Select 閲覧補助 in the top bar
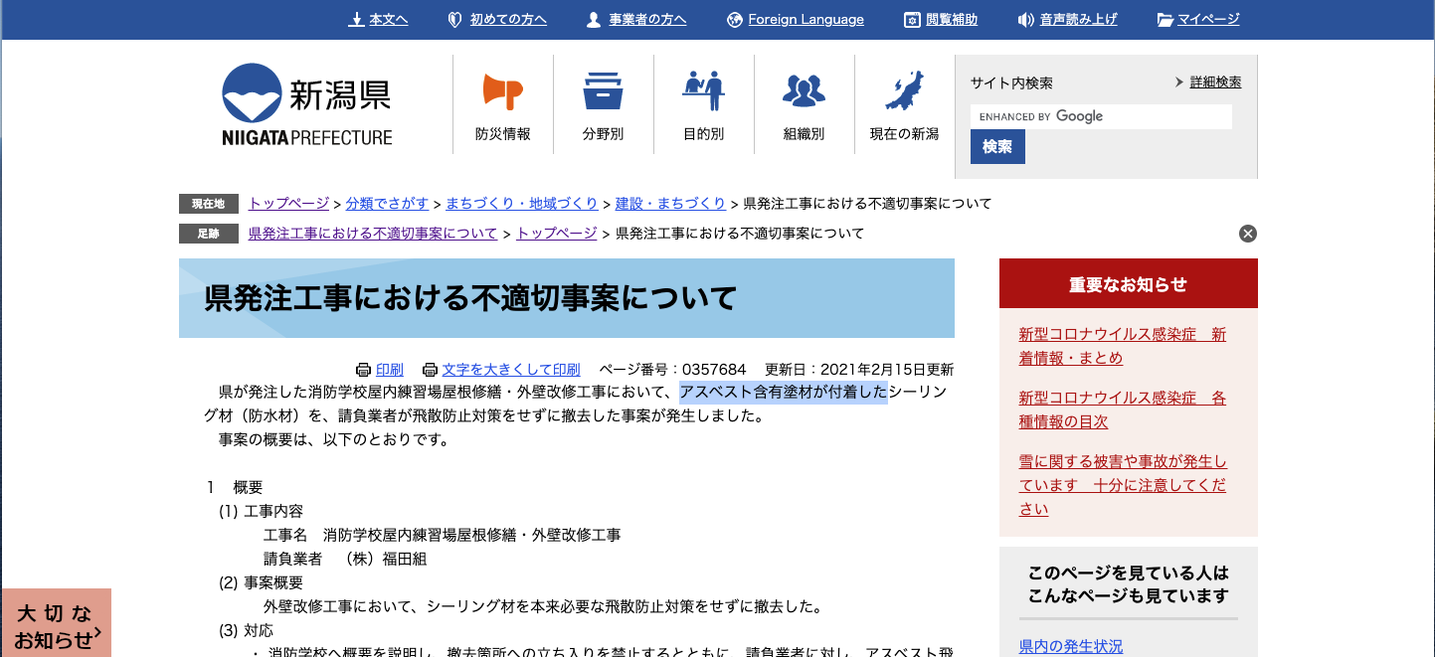1435x657 pixels. click(951, 20)
